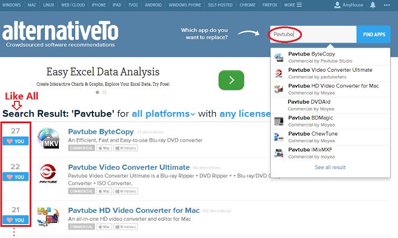
Task: Expand the More hamburger menu
Action: click(x=293, y=5)
